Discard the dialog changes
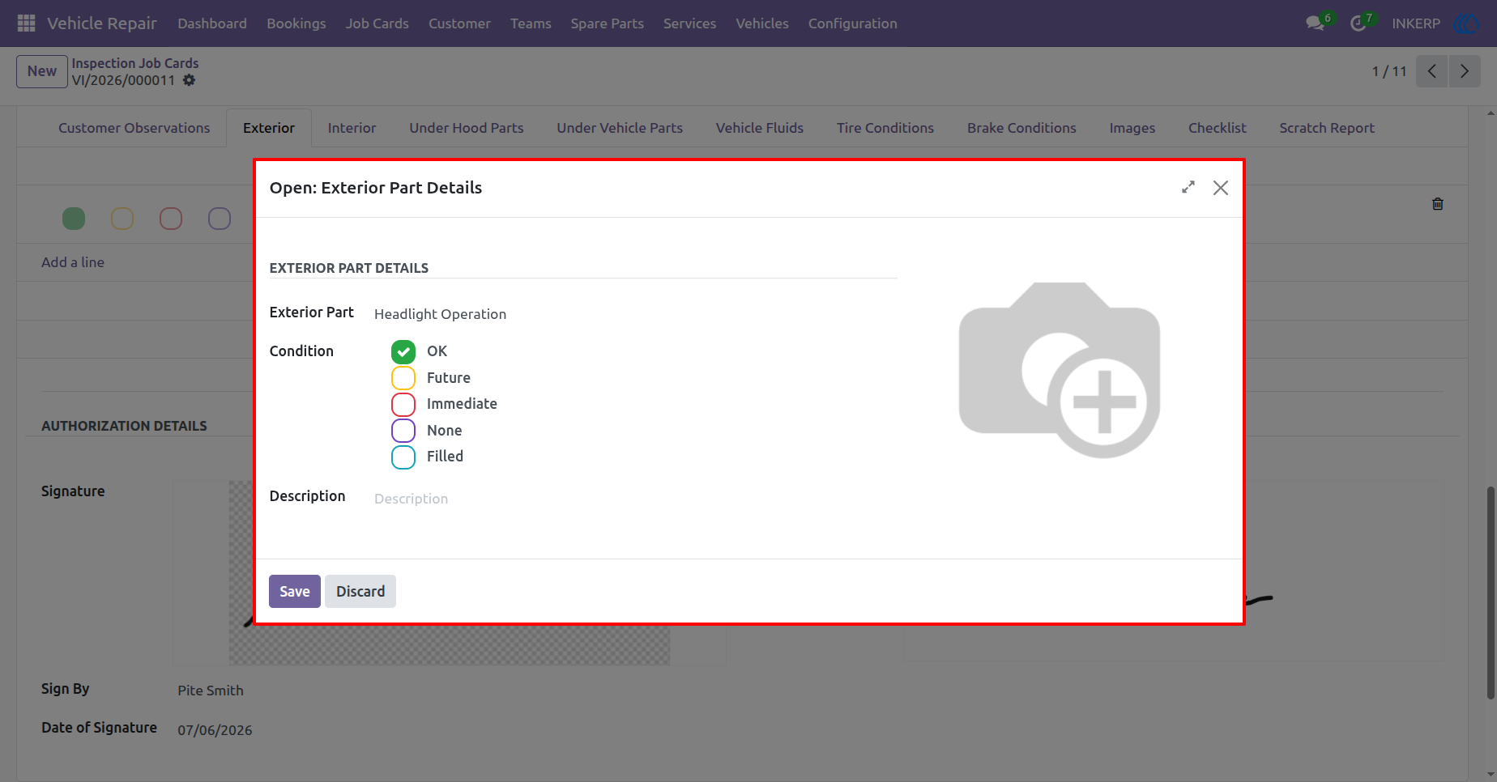Viewport: 1497px width, 782px height. [360, 592]
